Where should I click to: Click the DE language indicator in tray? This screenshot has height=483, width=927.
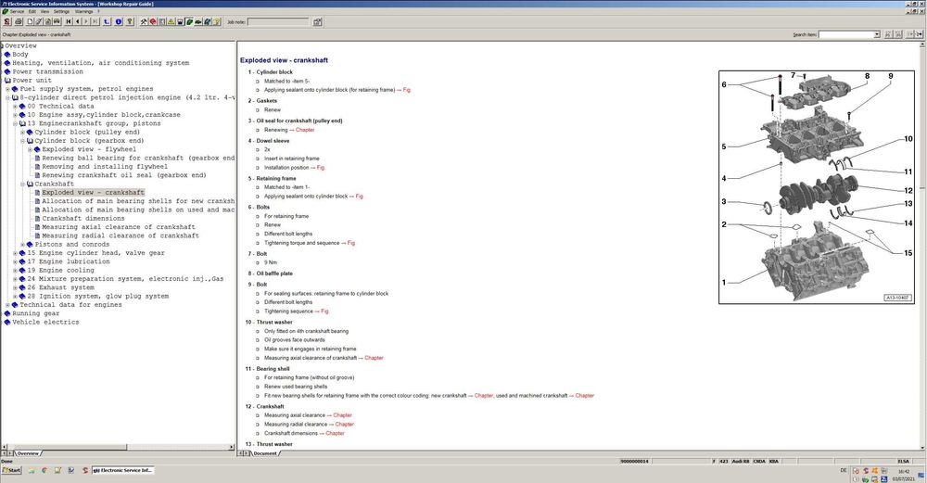tap(843, 471)
